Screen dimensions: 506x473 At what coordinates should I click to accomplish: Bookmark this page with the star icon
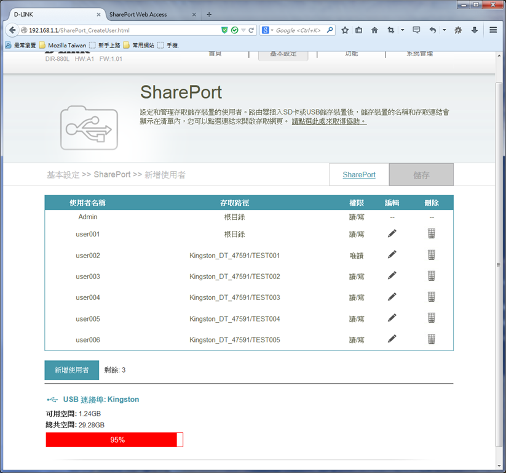click(345, 30)
